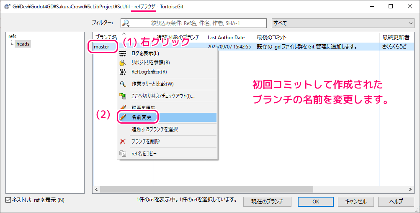Click the repository browser icon beside リポジトリを参照(B)
Image resolution: width=420 pixels, height=213 pixels.
pos(123,63)
